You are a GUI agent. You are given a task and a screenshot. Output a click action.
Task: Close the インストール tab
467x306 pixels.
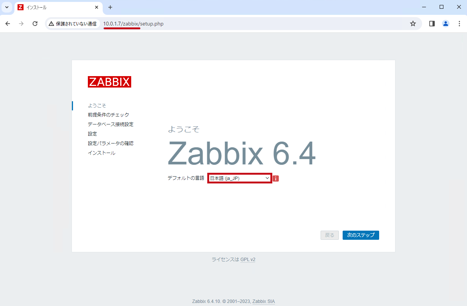[97, 7]
